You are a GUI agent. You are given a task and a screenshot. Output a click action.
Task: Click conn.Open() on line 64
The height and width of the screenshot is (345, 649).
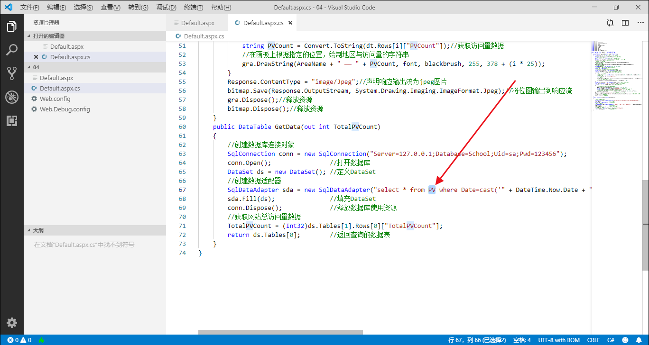[249, 163]
